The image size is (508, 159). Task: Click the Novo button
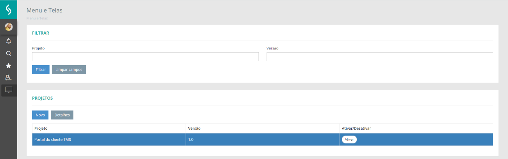(40, 115)
